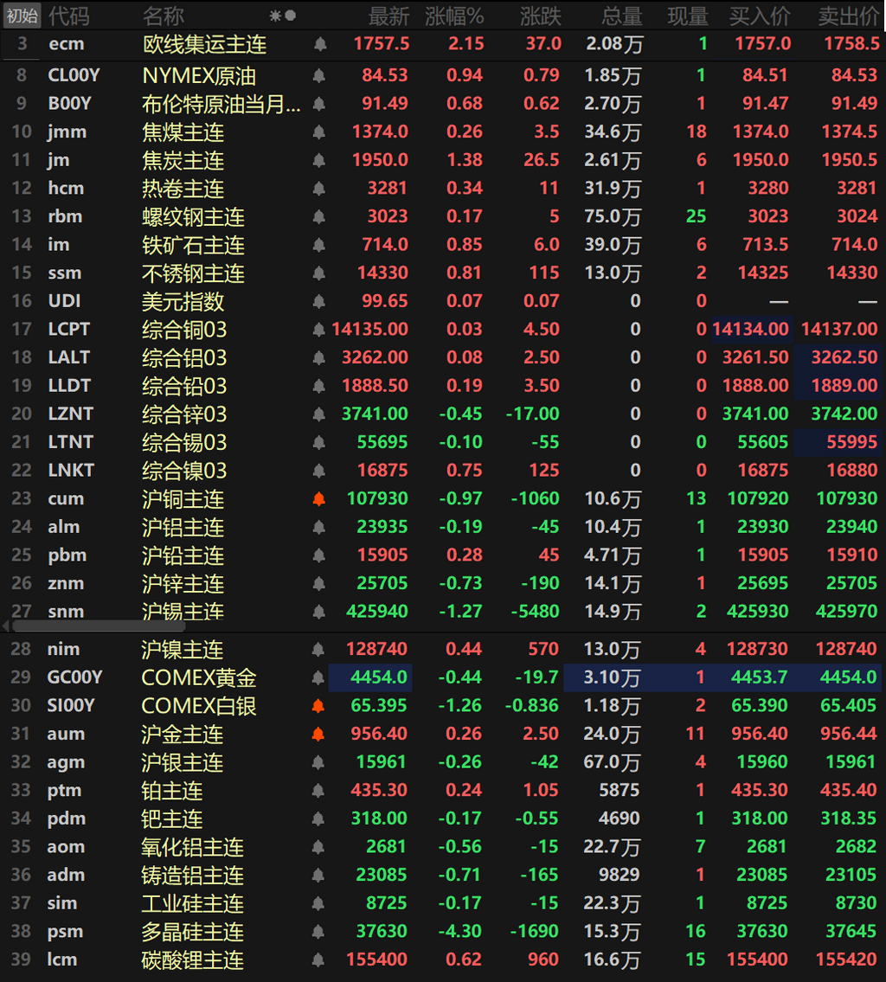Click the alert bell for 沪锌主连
The width and height of the screenshot is (886, 982).
point(318,583)
